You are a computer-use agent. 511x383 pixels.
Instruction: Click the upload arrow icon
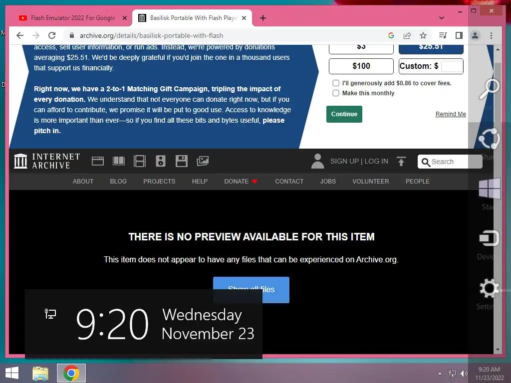coord(401,161)
